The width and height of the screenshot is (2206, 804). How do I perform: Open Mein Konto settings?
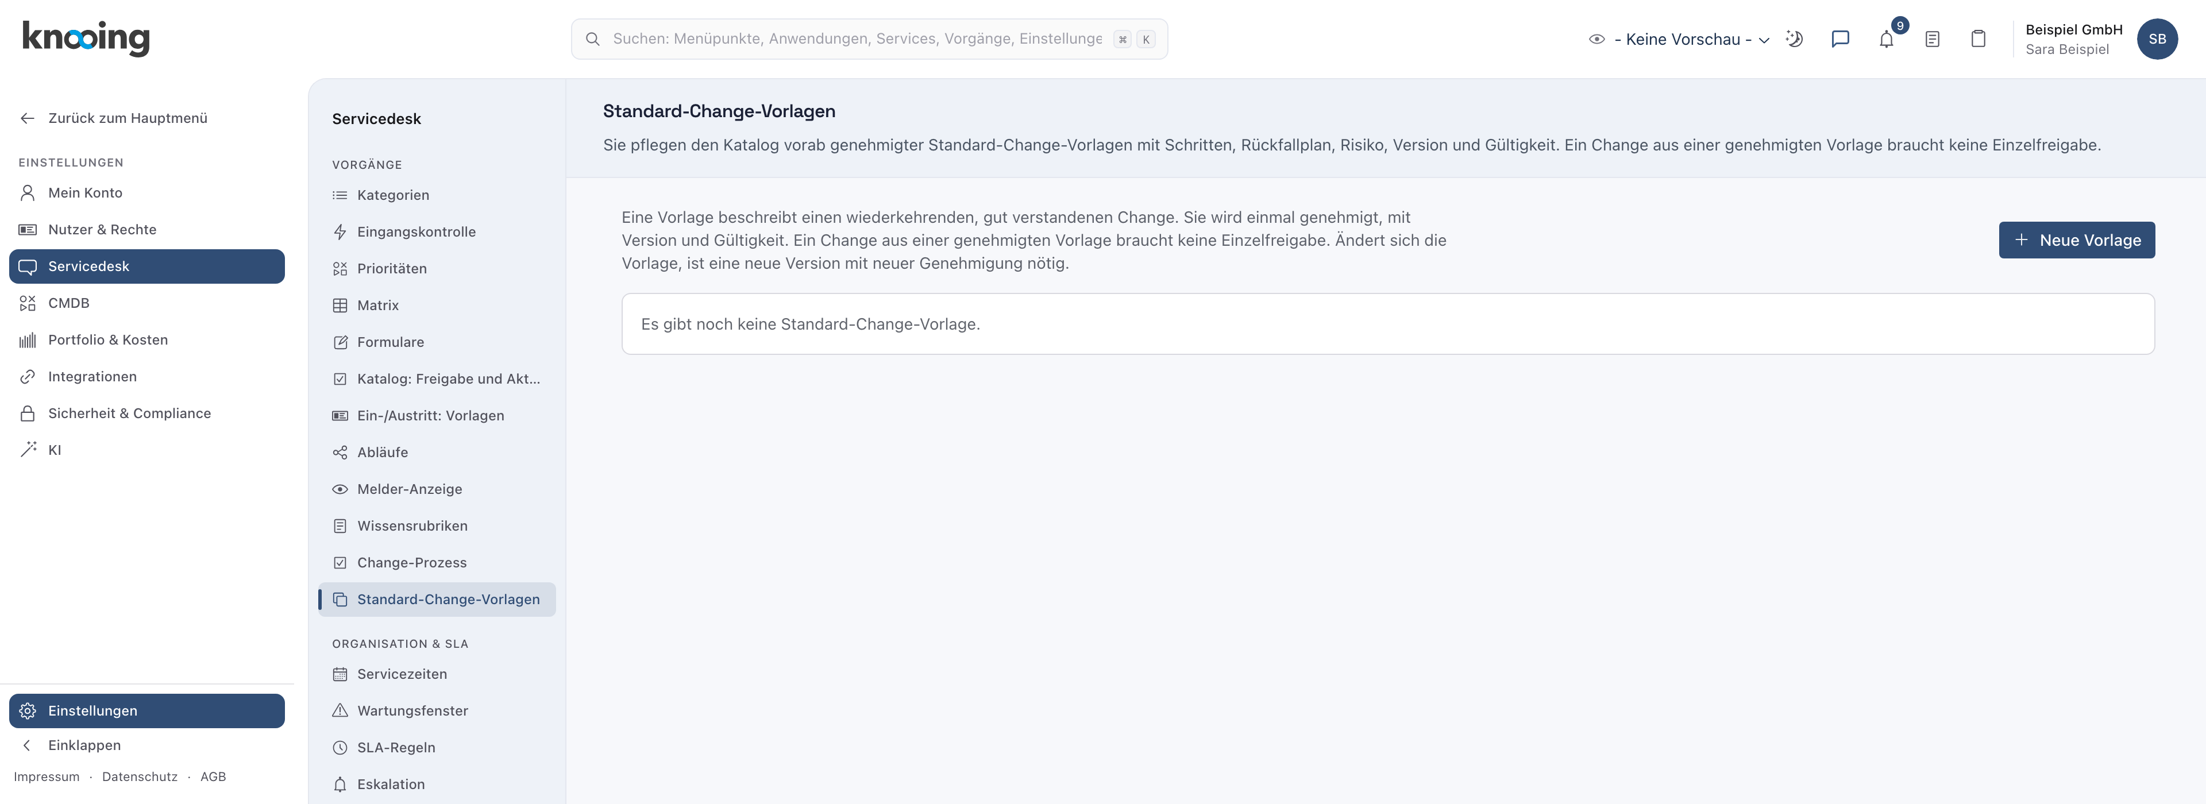[x=147, y=192]
